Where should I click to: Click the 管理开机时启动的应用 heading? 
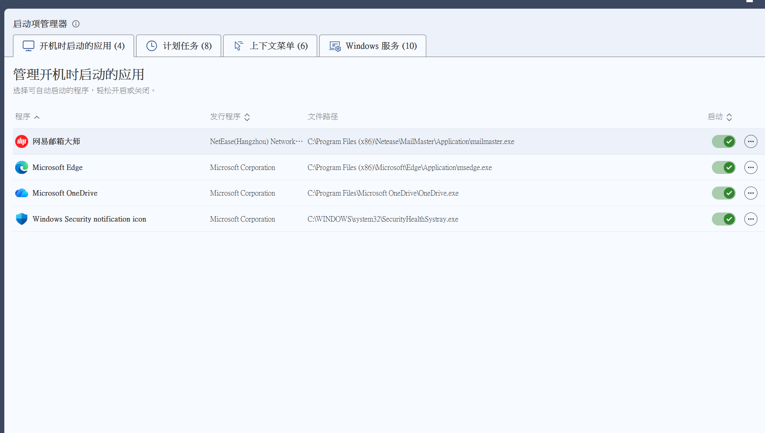79,75
